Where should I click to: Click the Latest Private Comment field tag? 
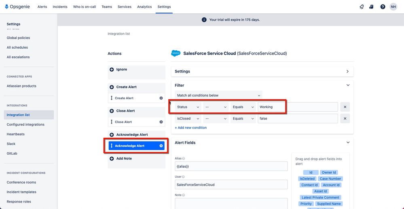coord(320,197)
